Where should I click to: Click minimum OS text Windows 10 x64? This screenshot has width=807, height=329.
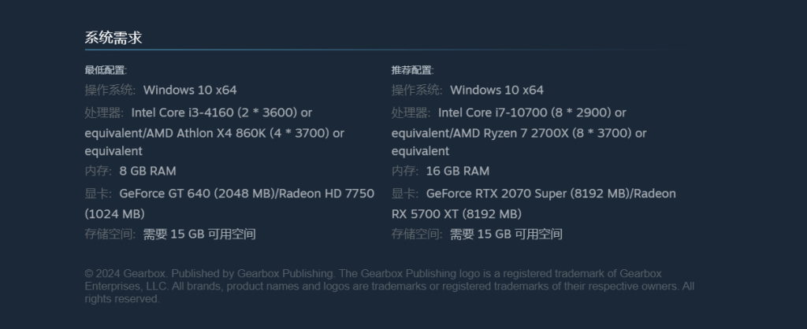(190, 90)
